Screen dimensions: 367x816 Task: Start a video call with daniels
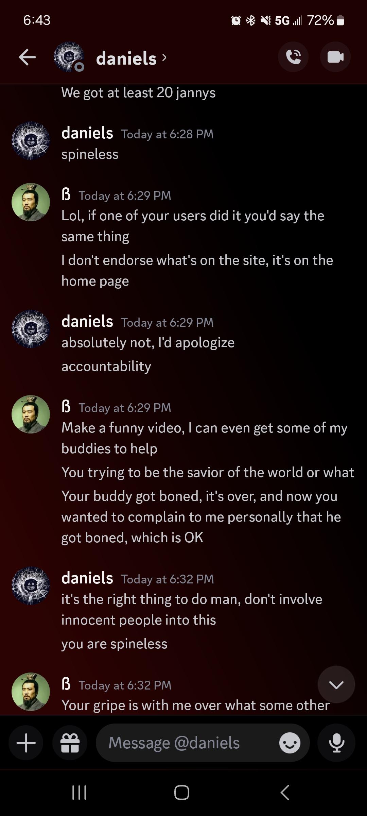[x=335, y=57]
